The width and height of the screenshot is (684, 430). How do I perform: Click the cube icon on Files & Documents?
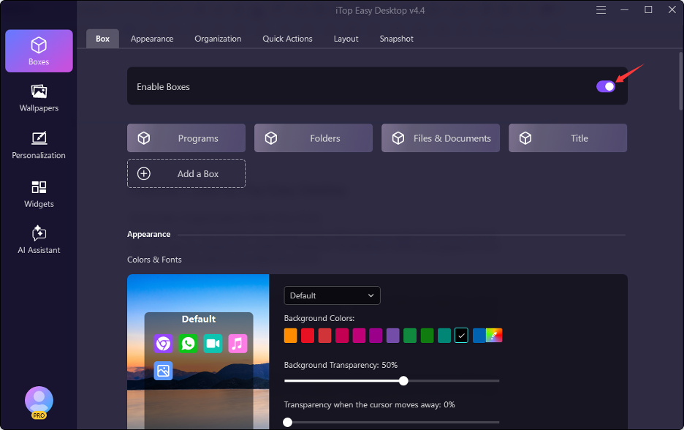coord(398,138)
